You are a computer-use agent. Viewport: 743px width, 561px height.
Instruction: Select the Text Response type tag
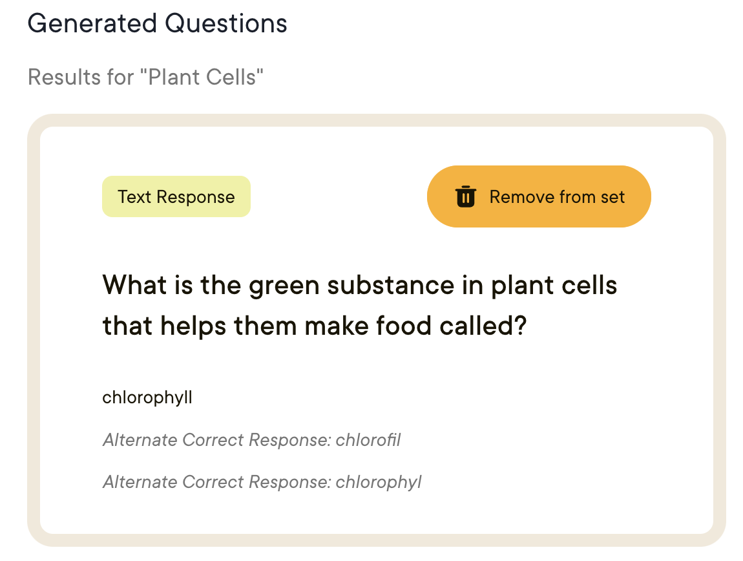click(x=176, y=196)
